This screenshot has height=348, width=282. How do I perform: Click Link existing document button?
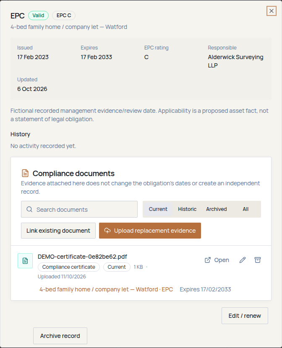pos(58,231)
